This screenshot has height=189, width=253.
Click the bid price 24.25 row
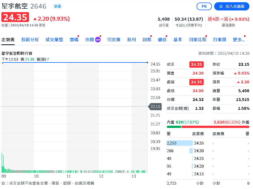pos(185,158)
